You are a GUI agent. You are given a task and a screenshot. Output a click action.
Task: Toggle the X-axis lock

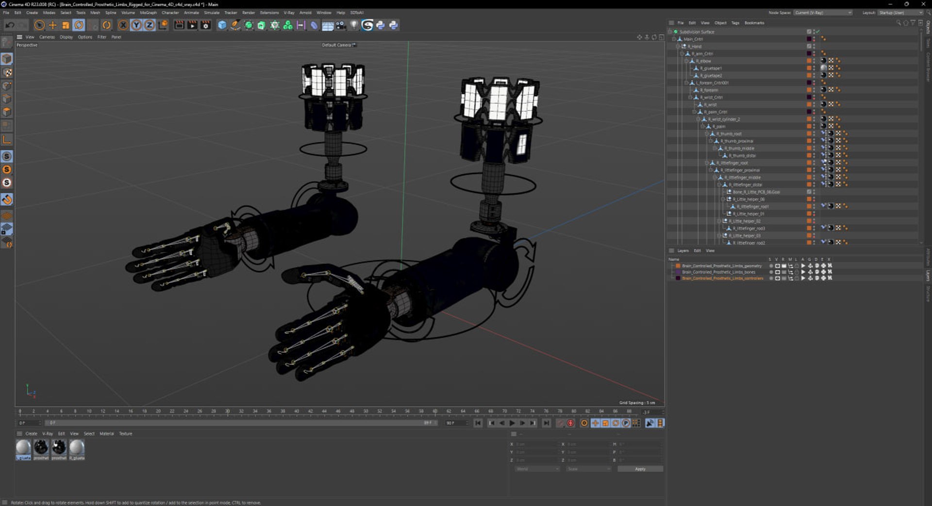(x=123, y=25)
